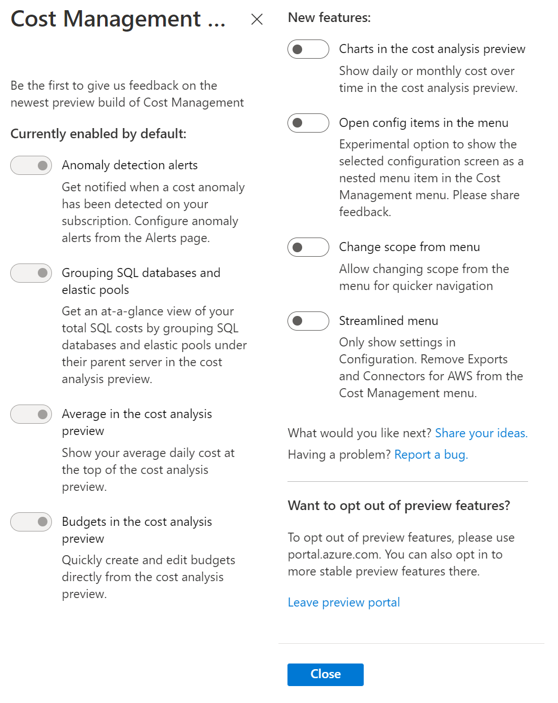Turn on Change scope from menu toggle

308,247
